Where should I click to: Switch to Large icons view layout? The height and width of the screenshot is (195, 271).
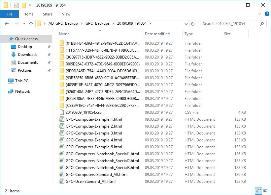coord(266,191)
